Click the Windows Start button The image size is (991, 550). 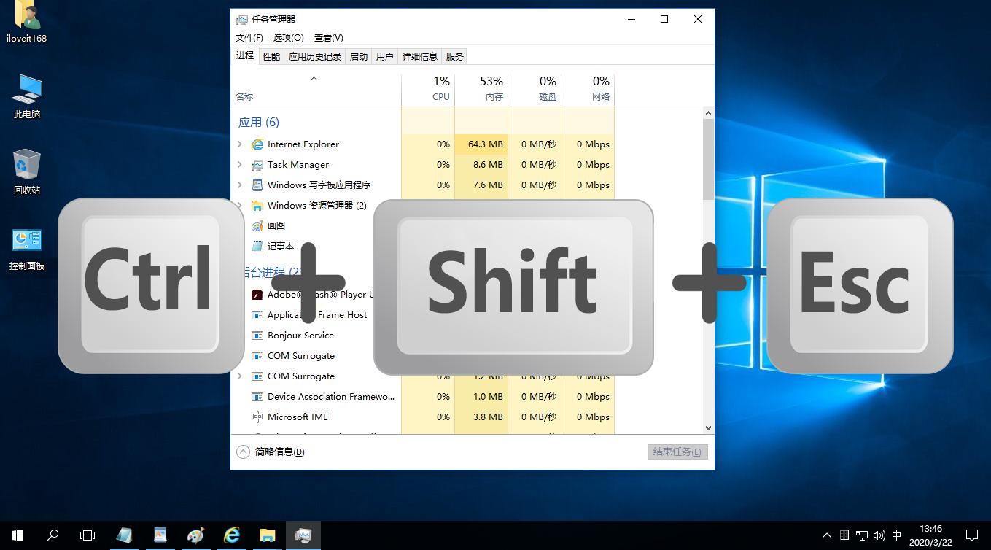tap(16, 535)
